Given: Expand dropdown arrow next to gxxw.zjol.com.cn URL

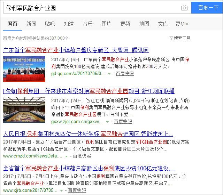Looking at the screenshot, I should (108, 122).
